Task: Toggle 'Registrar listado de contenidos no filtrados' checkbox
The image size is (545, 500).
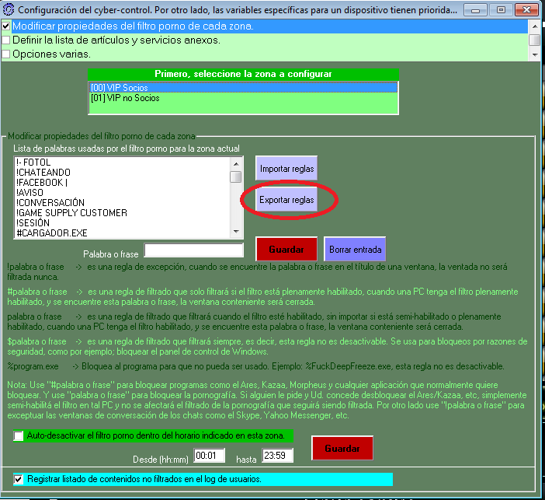Action: point(19,480)
